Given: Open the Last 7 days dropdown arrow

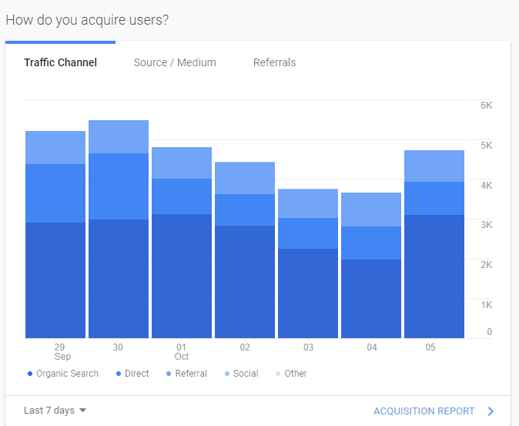Looking at the screenshot, I should tap(82, 411).
